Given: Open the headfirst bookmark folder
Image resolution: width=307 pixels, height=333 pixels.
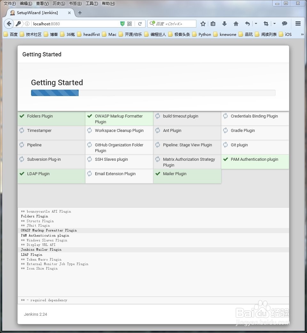Looking at the screenshot, I should click(x=89, y=34).
